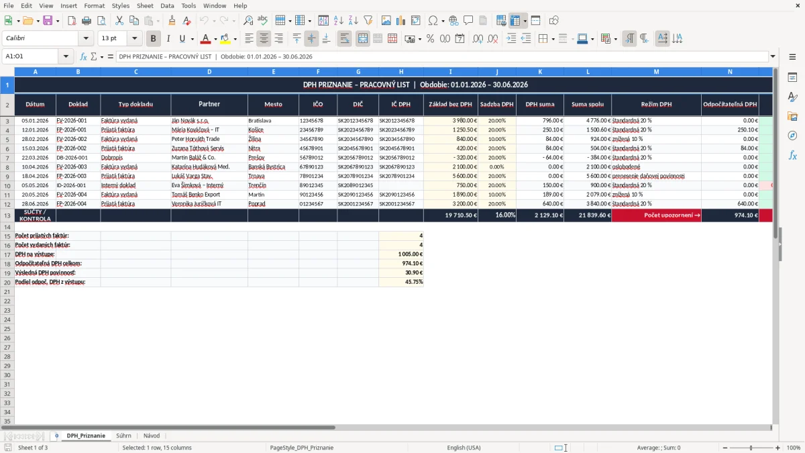Open Borders dropdown arrow
805x453 pixels.
tap(553, 39)
